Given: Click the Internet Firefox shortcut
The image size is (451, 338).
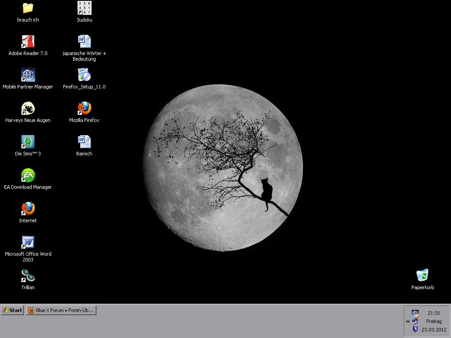Looking at the screenshot, I should coord(28,209).
